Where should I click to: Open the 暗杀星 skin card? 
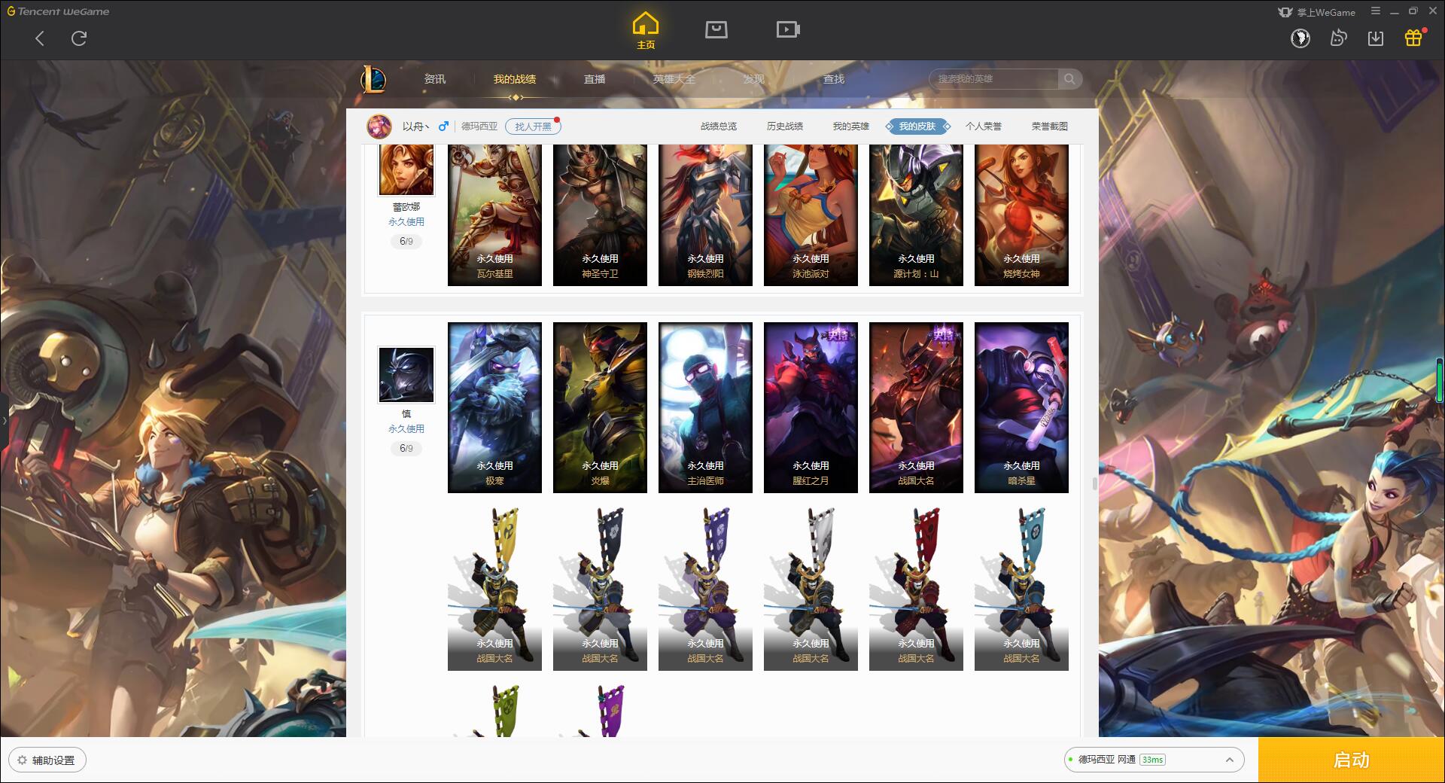[x=1021, y=408]
